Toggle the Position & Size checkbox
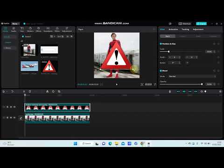This screenshot has width=224, height=168. pyautogui.click(x=161, y=44)
